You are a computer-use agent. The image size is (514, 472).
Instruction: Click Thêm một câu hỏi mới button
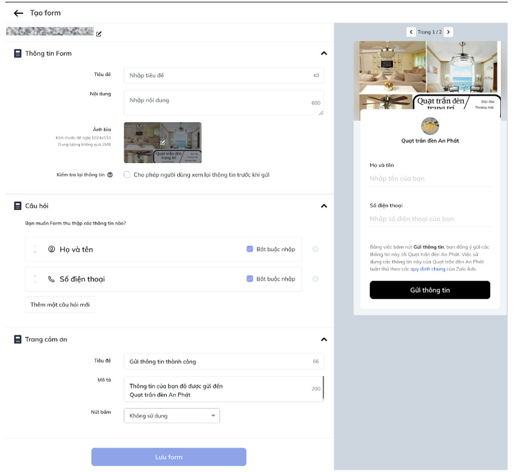[x=60, y=305]
